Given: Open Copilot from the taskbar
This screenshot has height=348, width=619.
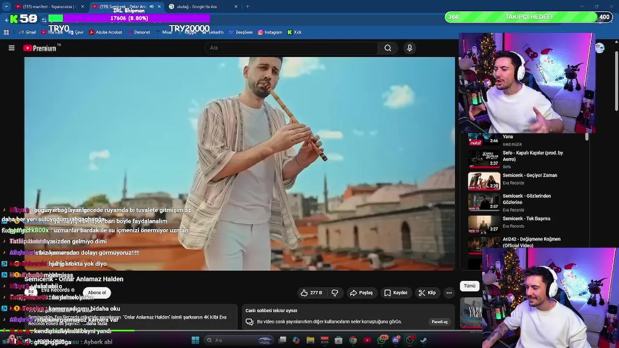Looking at the screenshot, I should pyautogui.click(x=296, y=340).
